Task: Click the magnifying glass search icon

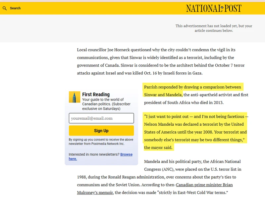Action: point(5,8)
